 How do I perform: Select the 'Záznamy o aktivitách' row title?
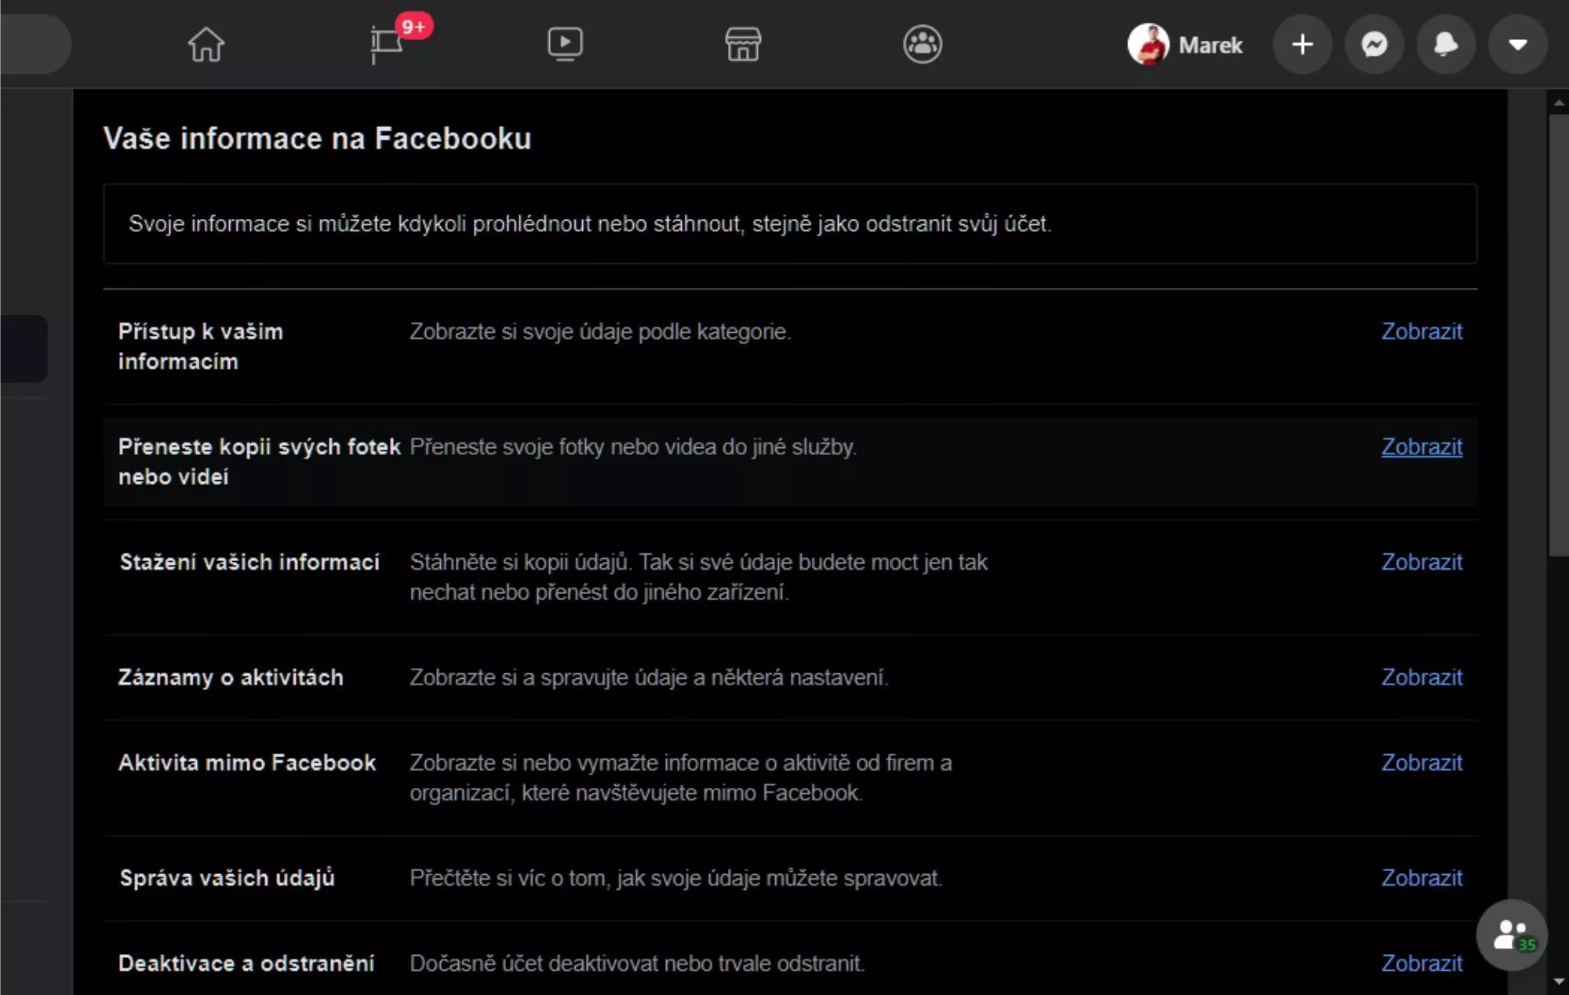point(231,677)
